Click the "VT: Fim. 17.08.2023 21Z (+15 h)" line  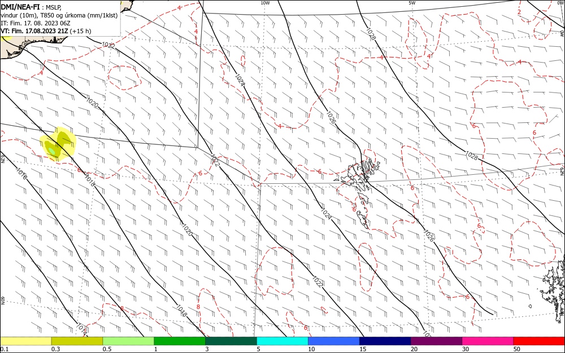click(x=46, y=31)
